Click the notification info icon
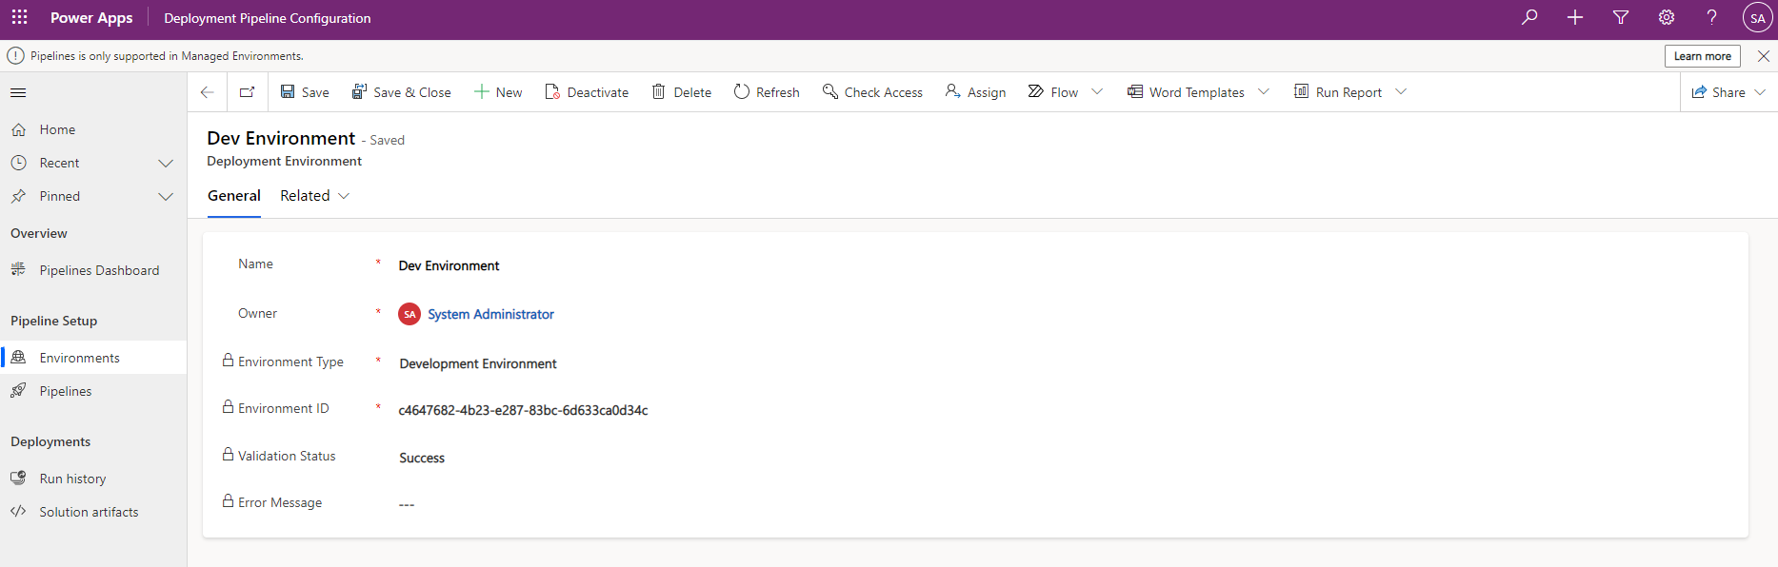 (15, 56)
